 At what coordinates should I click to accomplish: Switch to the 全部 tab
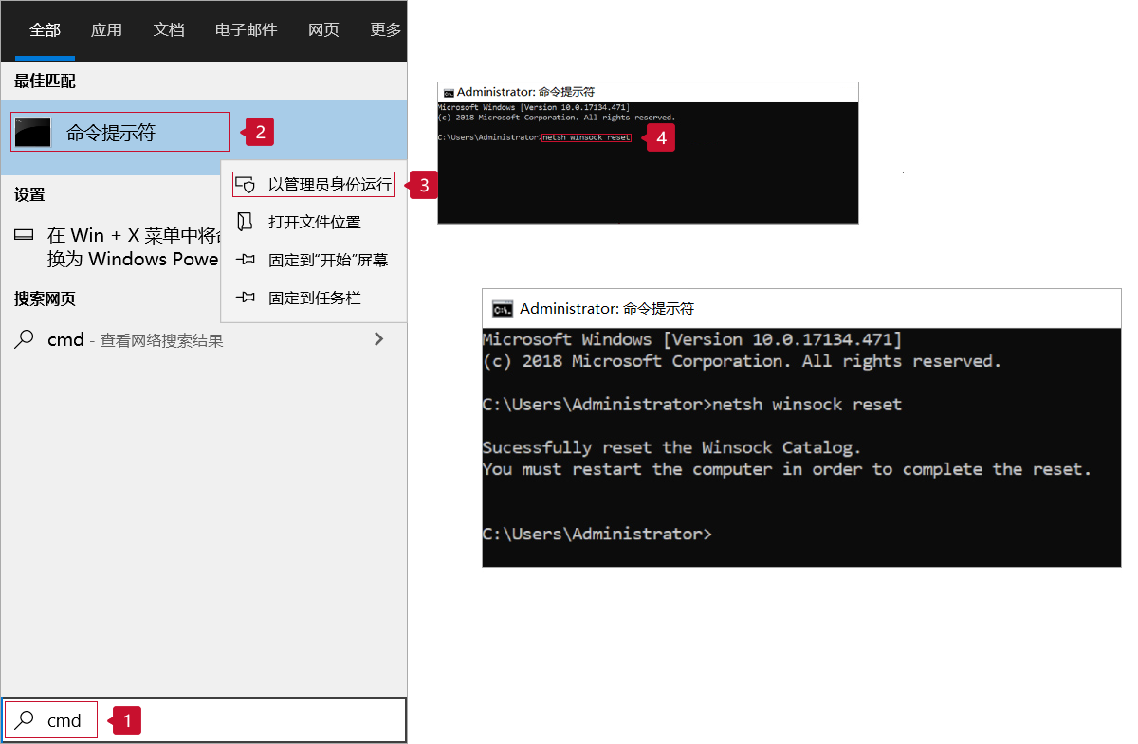click(x=45, y=29)
